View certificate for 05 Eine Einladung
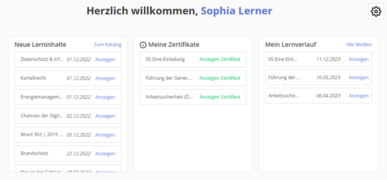Image resolution: width=387 pixels, height=180 pixels. point(220,59)
